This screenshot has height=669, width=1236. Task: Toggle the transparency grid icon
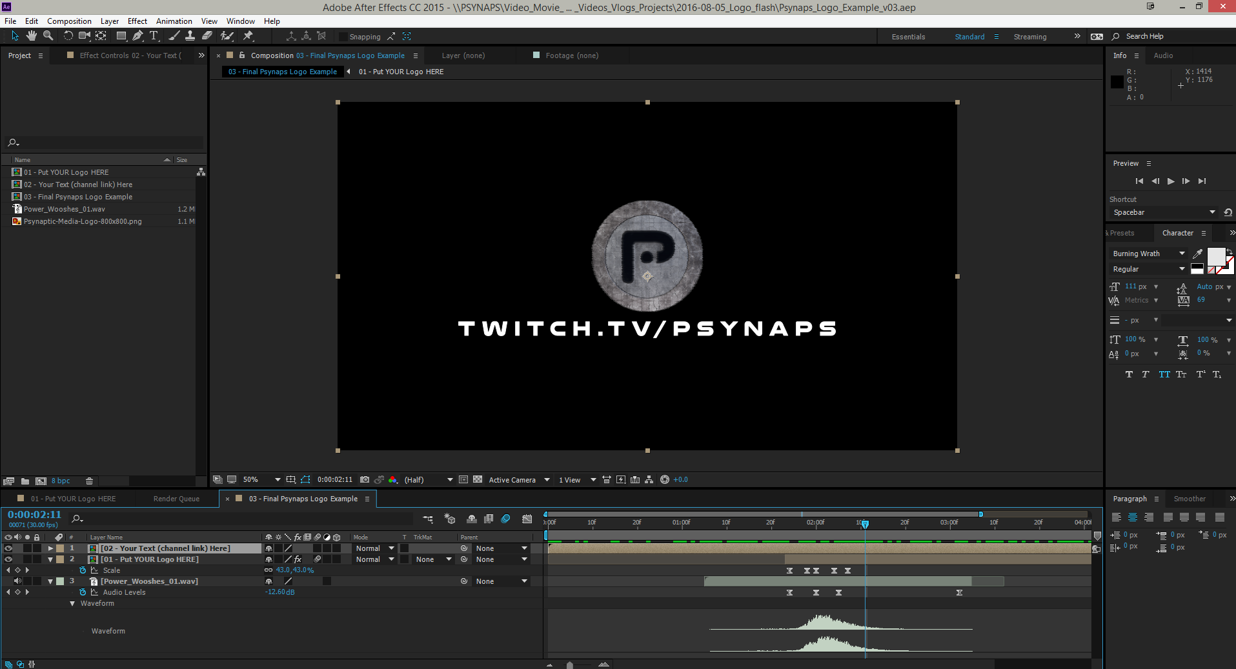[x=478, y=479]
